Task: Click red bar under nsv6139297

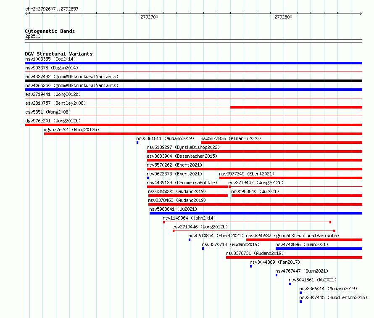Action: pyautogui.click(x=255, y=151)
